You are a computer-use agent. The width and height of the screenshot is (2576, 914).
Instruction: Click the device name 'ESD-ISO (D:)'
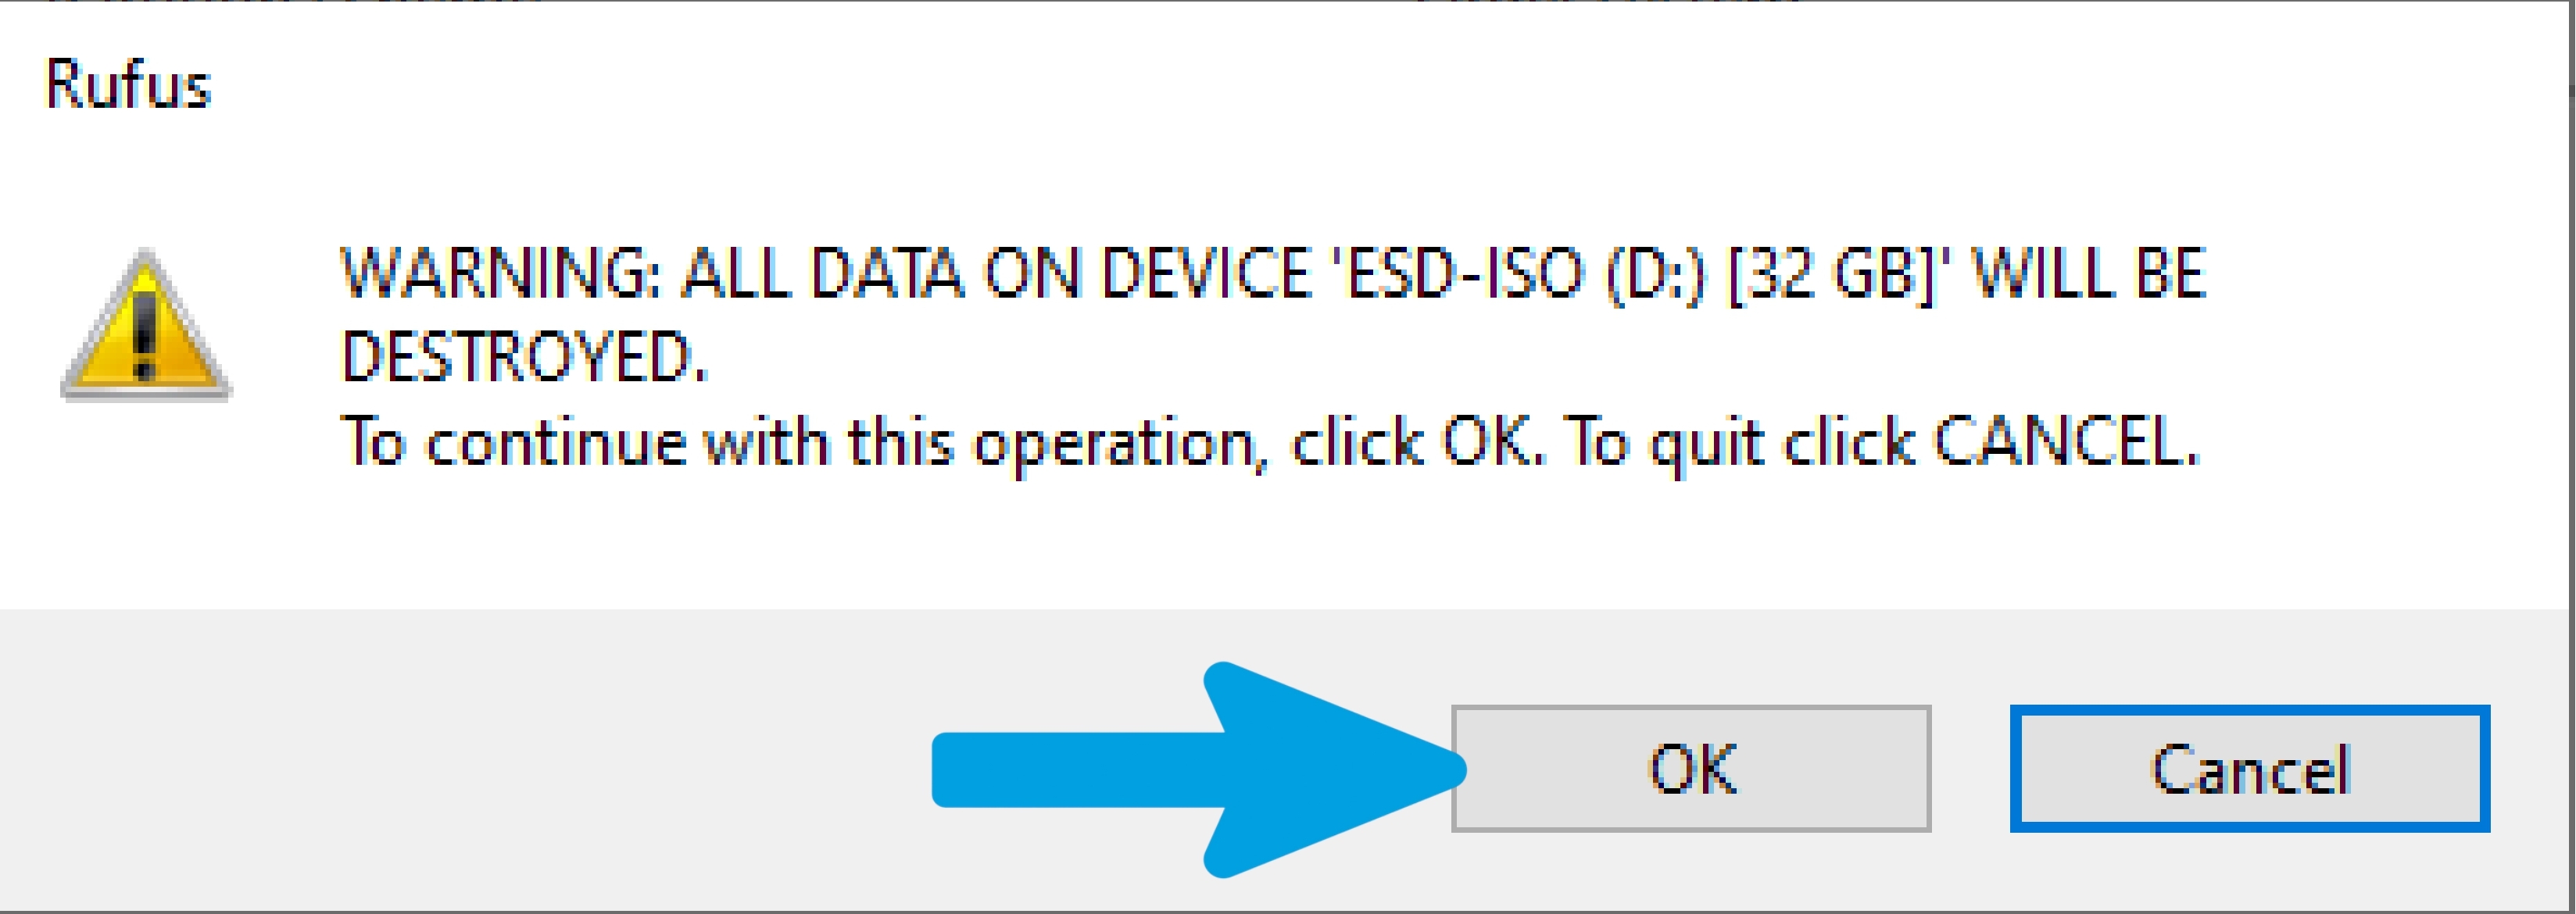[x=1524, y=273]
